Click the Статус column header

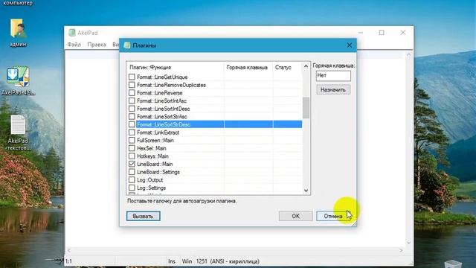(x=287, y=67)
